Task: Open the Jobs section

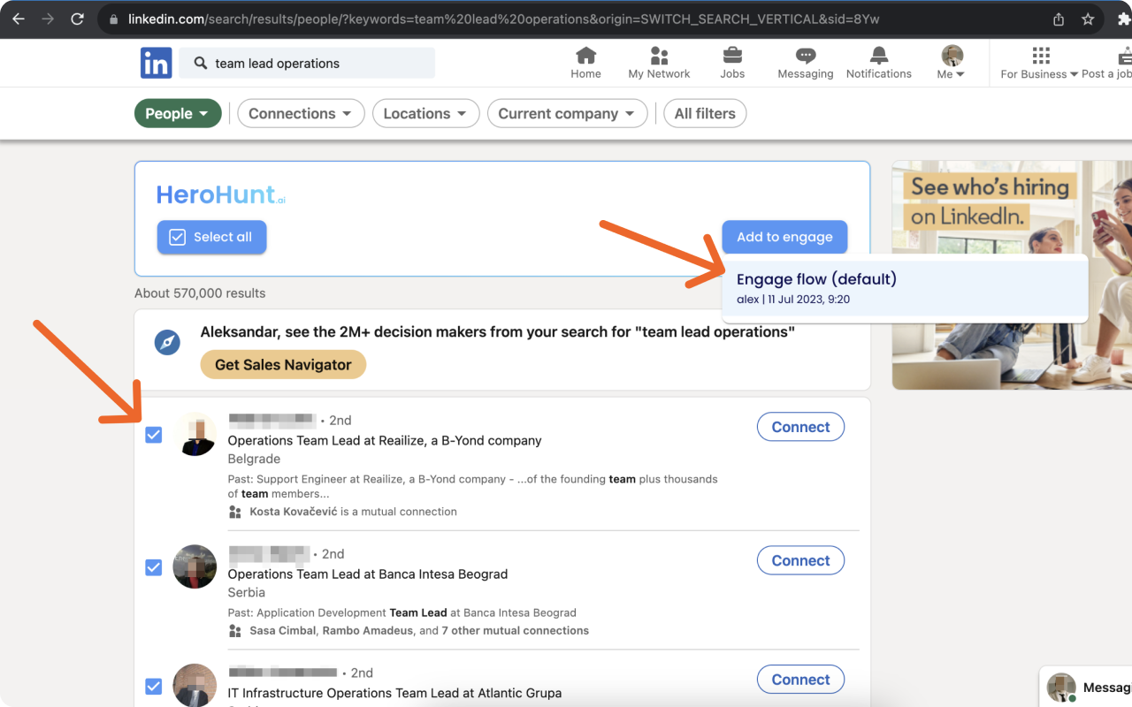Action: pos(732,63)
